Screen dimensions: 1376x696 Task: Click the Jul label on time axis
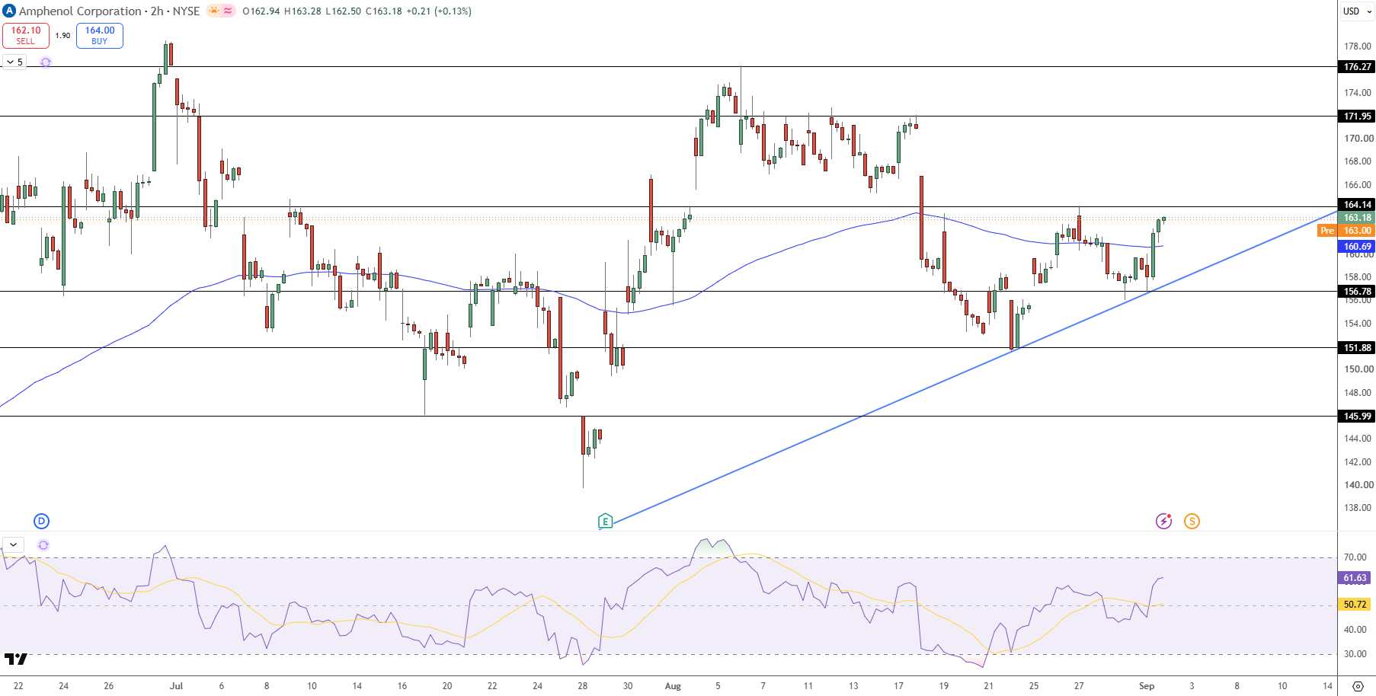point(176,686)
